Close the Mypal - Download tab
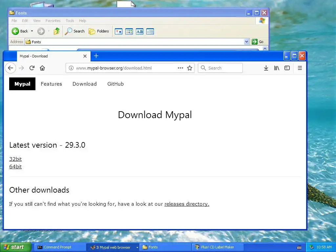This screenshot has width=336, height=252. coord(85,56)
